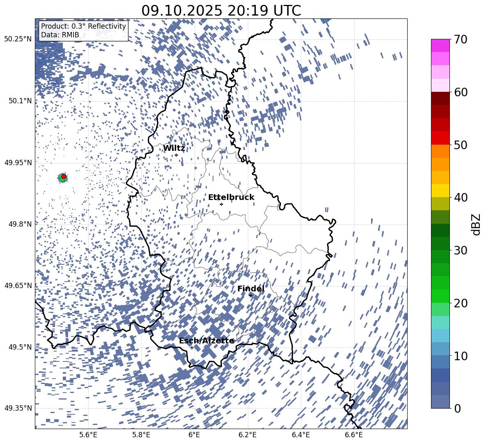Screen dimensions: 486x443
Task: Click the bright green swatch just above 20 dBZ
Action: coord(440,296)
